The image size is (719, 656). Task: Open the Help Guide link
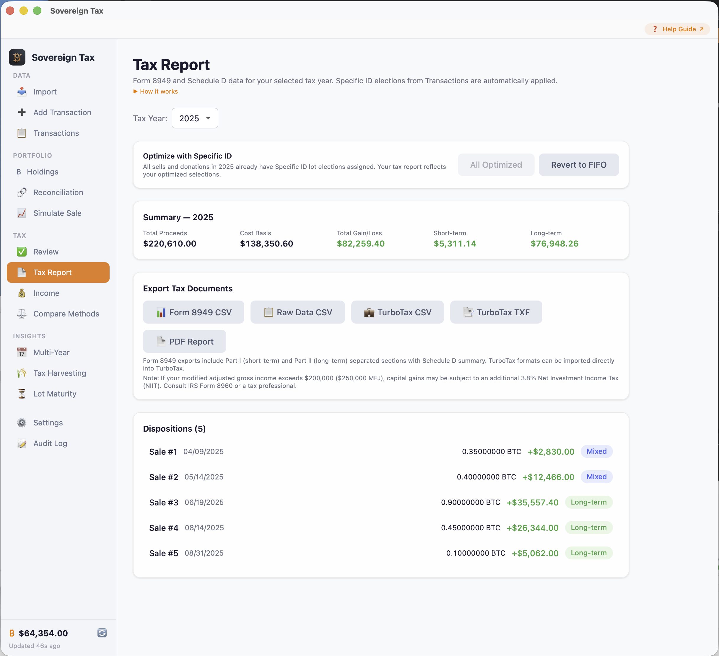(x=677, y=29)
